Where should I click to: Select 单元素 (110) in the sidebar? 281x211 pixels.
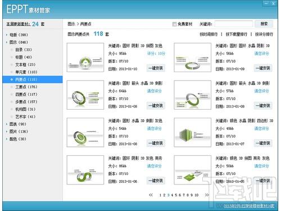point(26,72)
